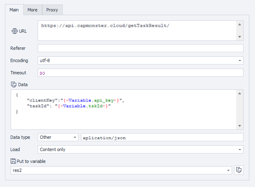Click the Timeout field containing 30
The width and height of the screenshot is (255, 187).
pos(140,73)
